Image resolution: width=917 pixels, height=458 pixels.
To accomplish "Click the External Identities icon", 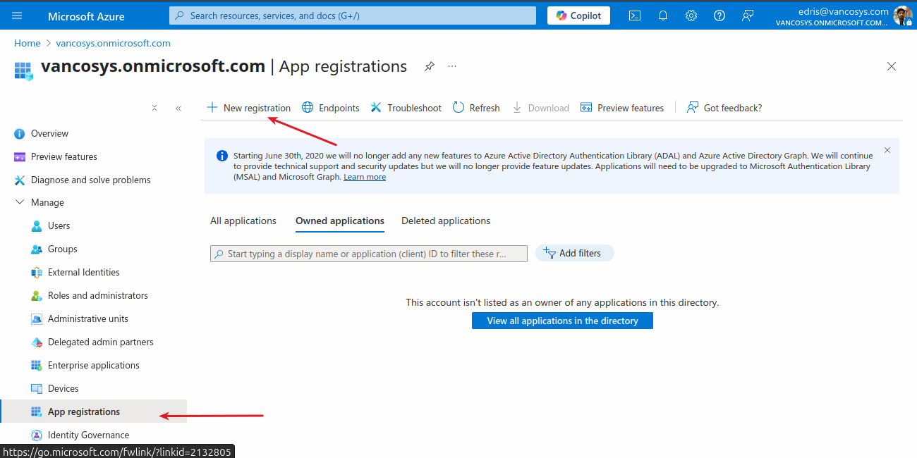I will click(37, 273).
